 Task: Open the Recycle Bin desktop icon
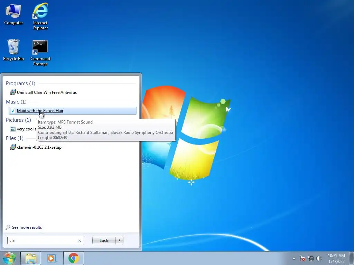click(x=13, y=50)
